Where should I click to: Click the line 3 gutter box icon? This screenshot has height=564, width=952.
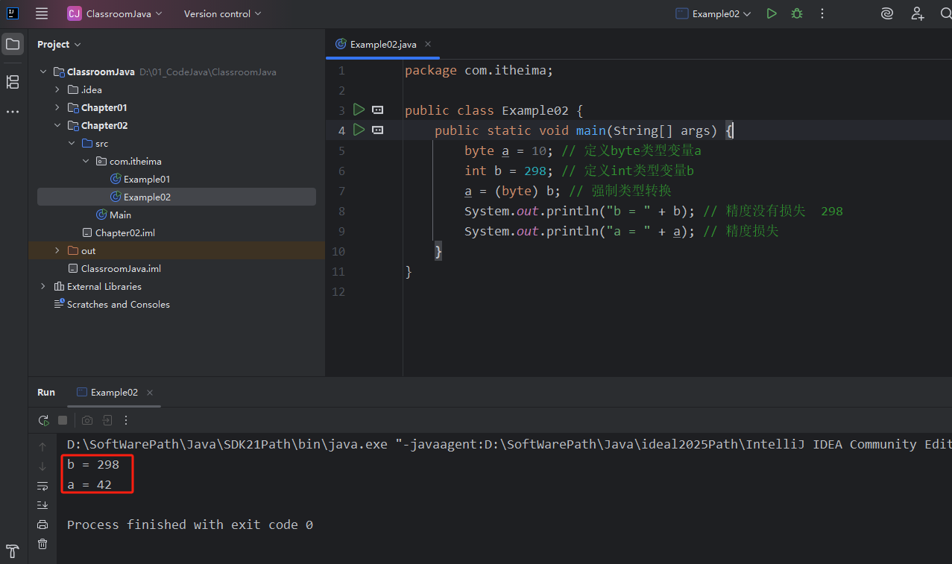point(377,110)
